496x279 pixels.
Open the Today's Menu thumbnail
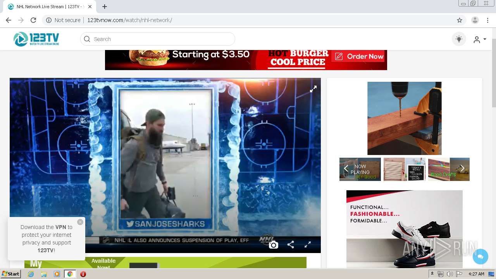coord(404,169)
